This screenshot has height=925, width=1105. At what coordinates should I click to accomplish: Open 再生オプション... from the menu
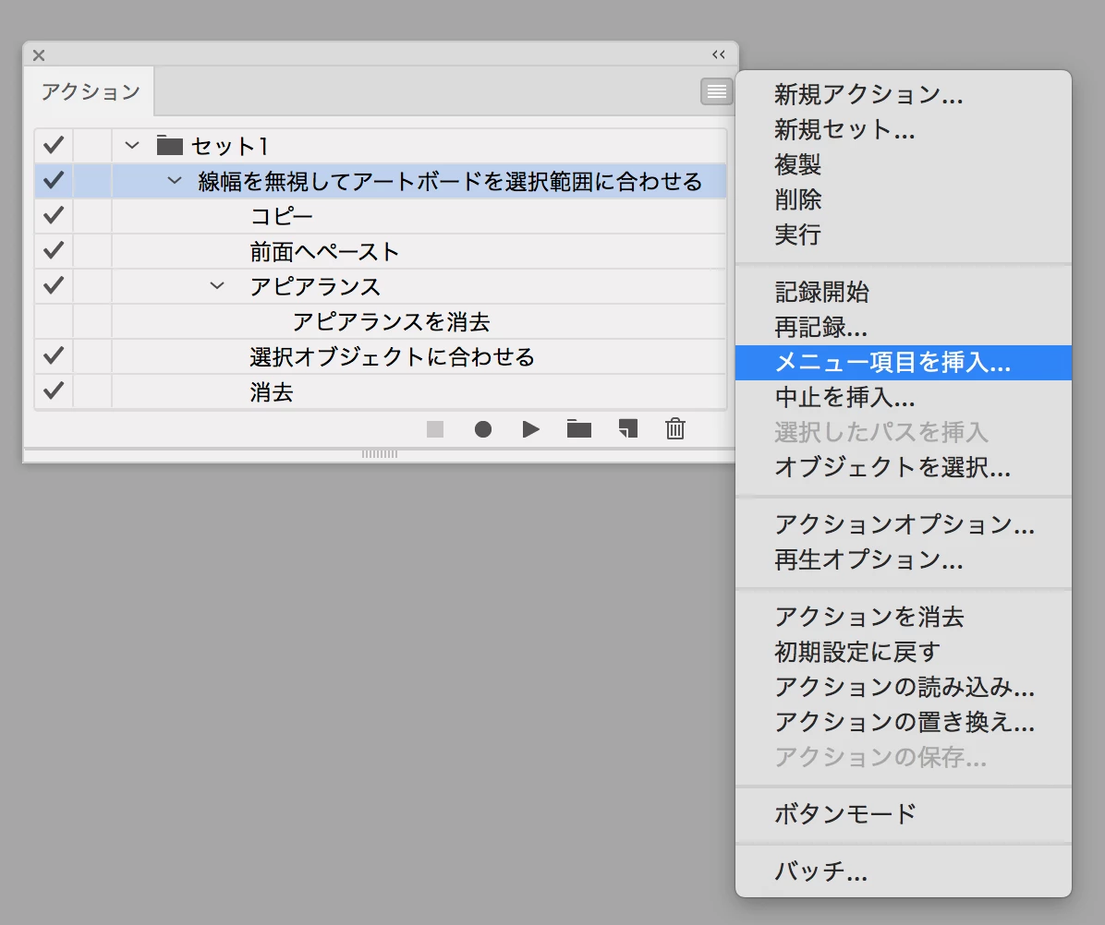tap(904, 559)
